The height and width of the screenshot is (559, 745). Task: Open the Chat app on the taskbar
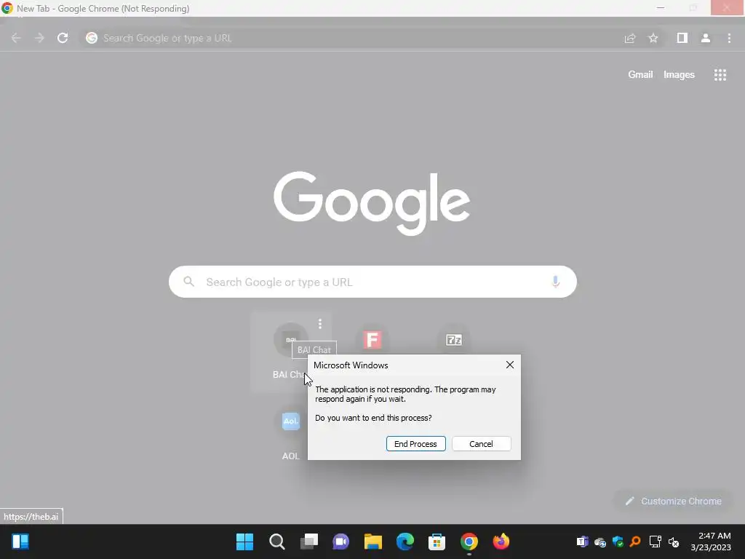(x=340, y=542)
